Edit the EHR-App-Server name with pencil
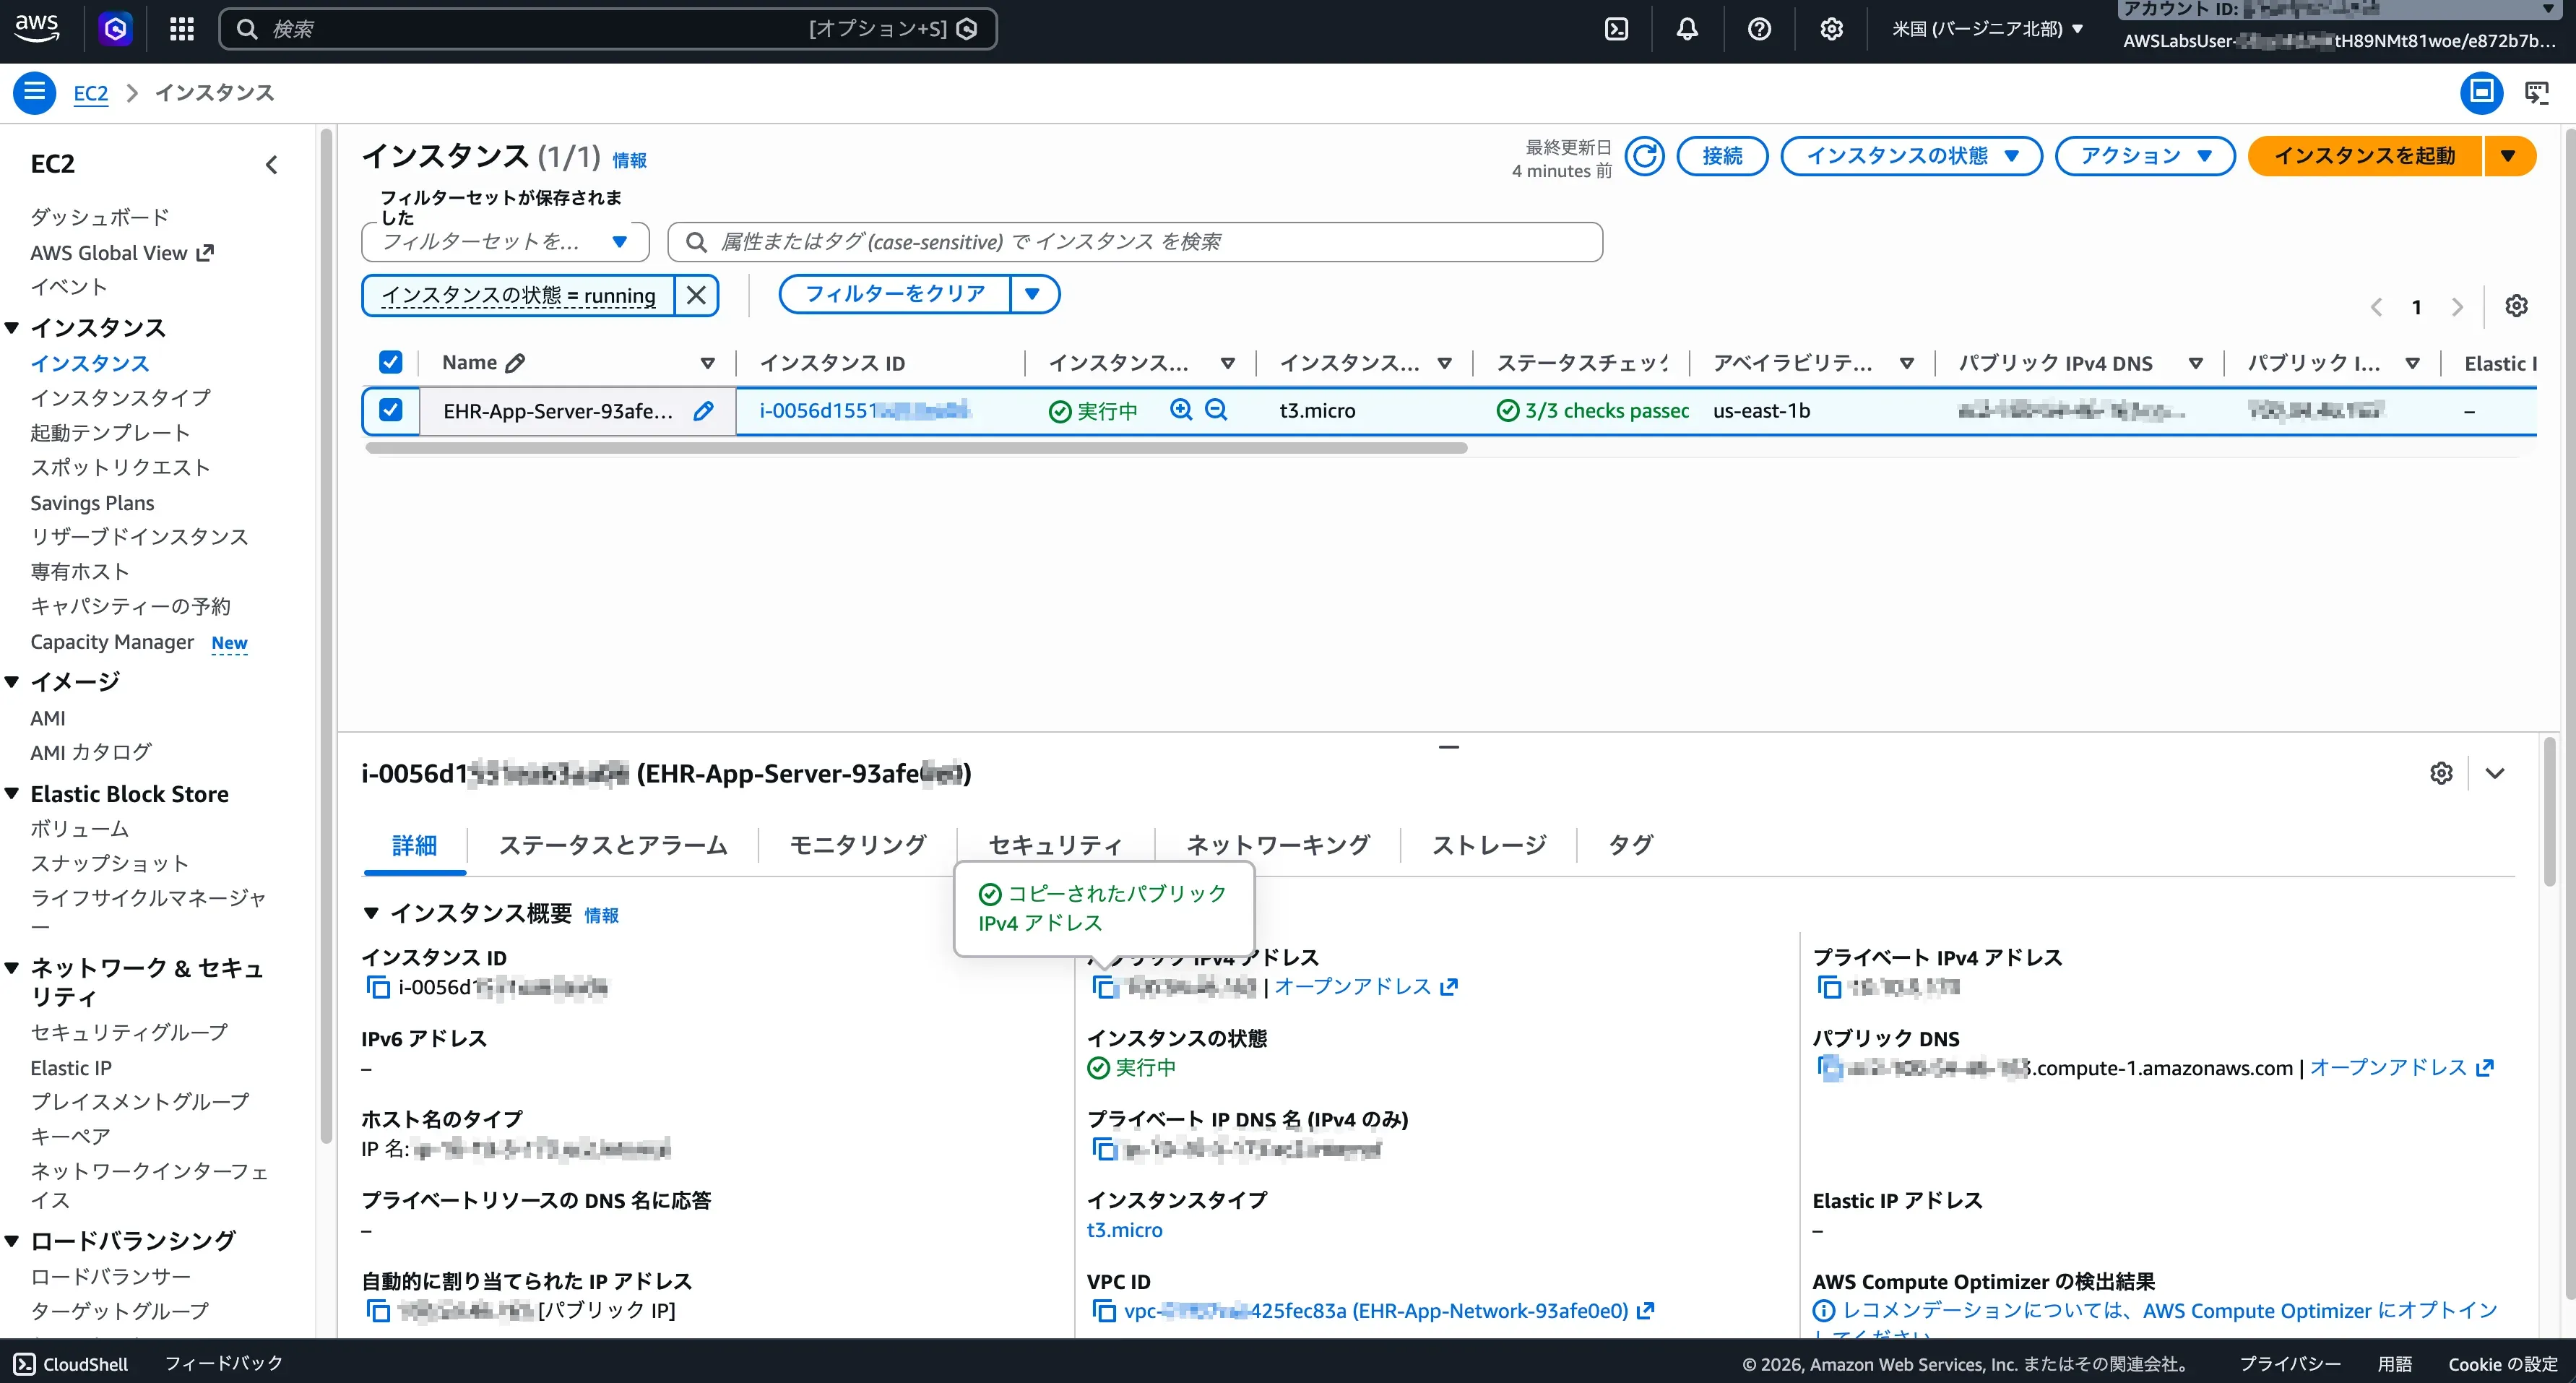 [x=704, y=410]
